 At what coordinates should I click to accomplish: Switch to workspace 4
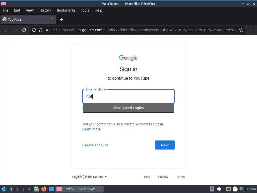coord(29,189)
